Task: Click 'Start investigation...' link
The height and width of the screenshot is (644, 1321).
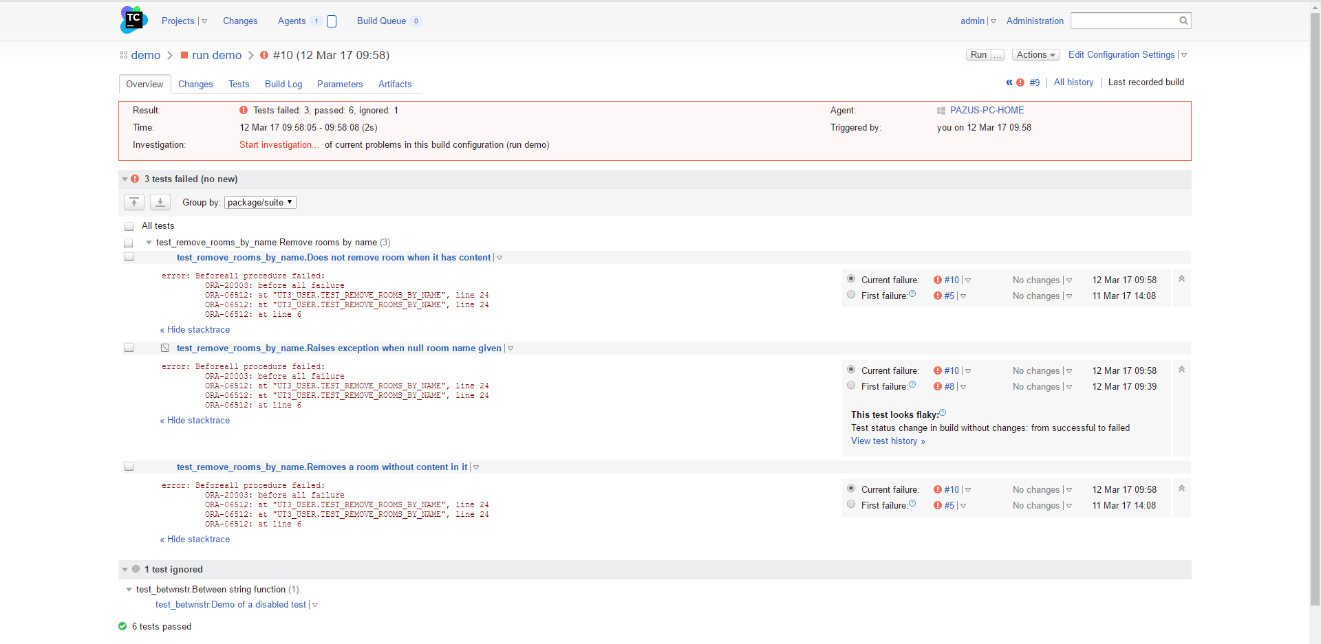Action: coord(278,145)
